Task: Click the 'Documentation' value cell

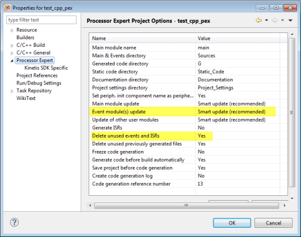Action: coord(215,80)
